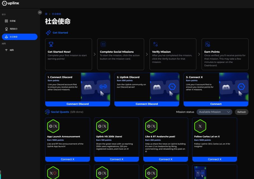Click the Follow Carlos Lei on X title
This screenshot has width=254, height=179.
tap(207, 136)
